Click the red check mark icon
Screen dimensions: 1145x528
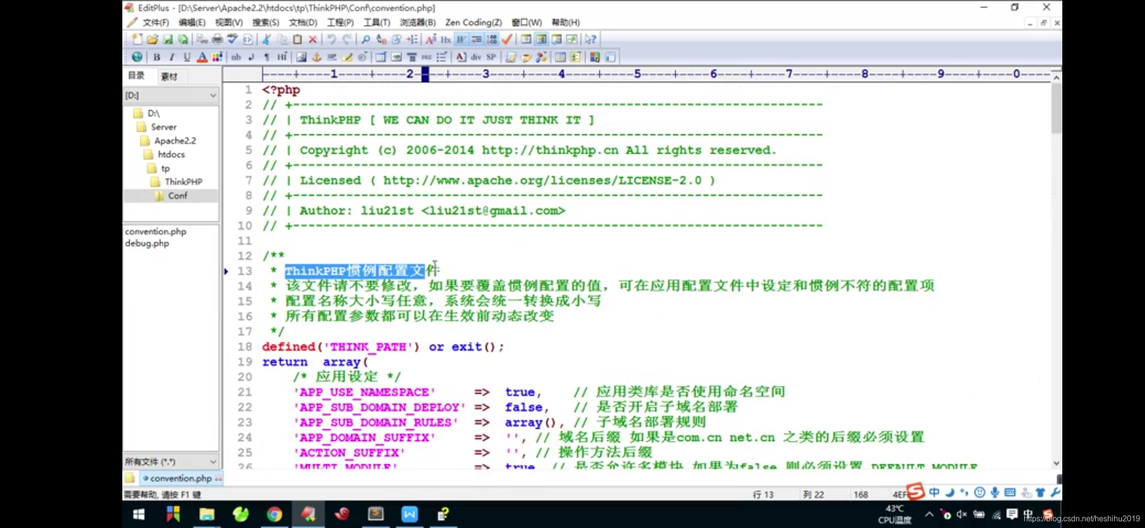(507, 39)
